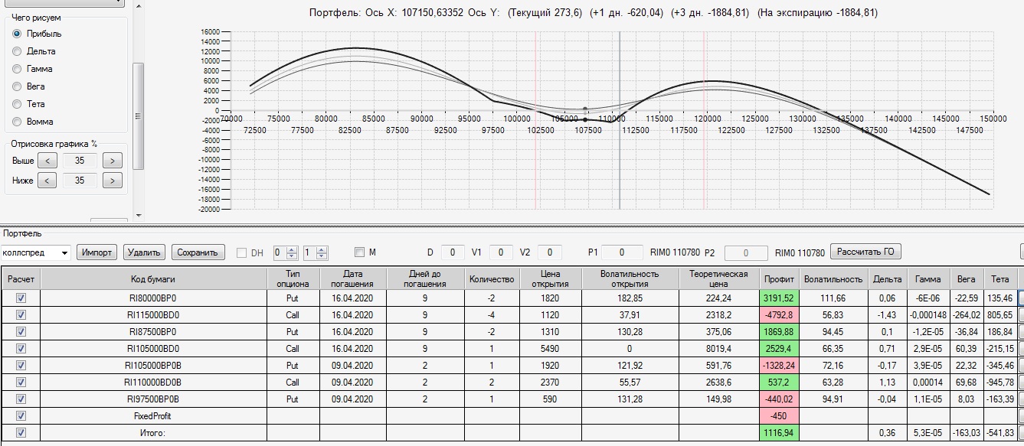Uncheck Расчет for RI115000BD0 row

[x=21, y=315]
